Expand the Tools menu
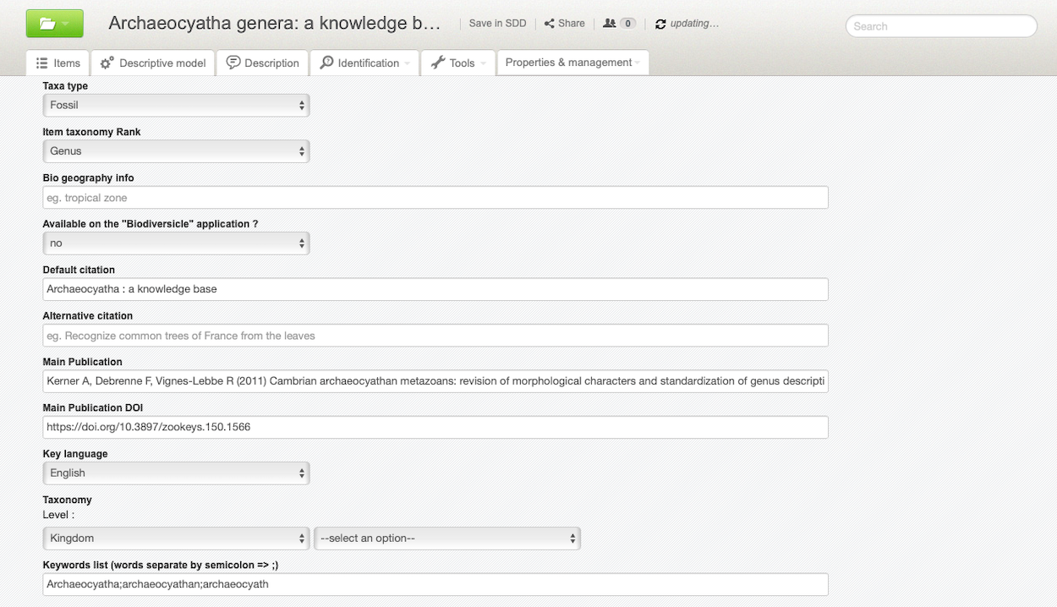 click(x=457, y=63)
